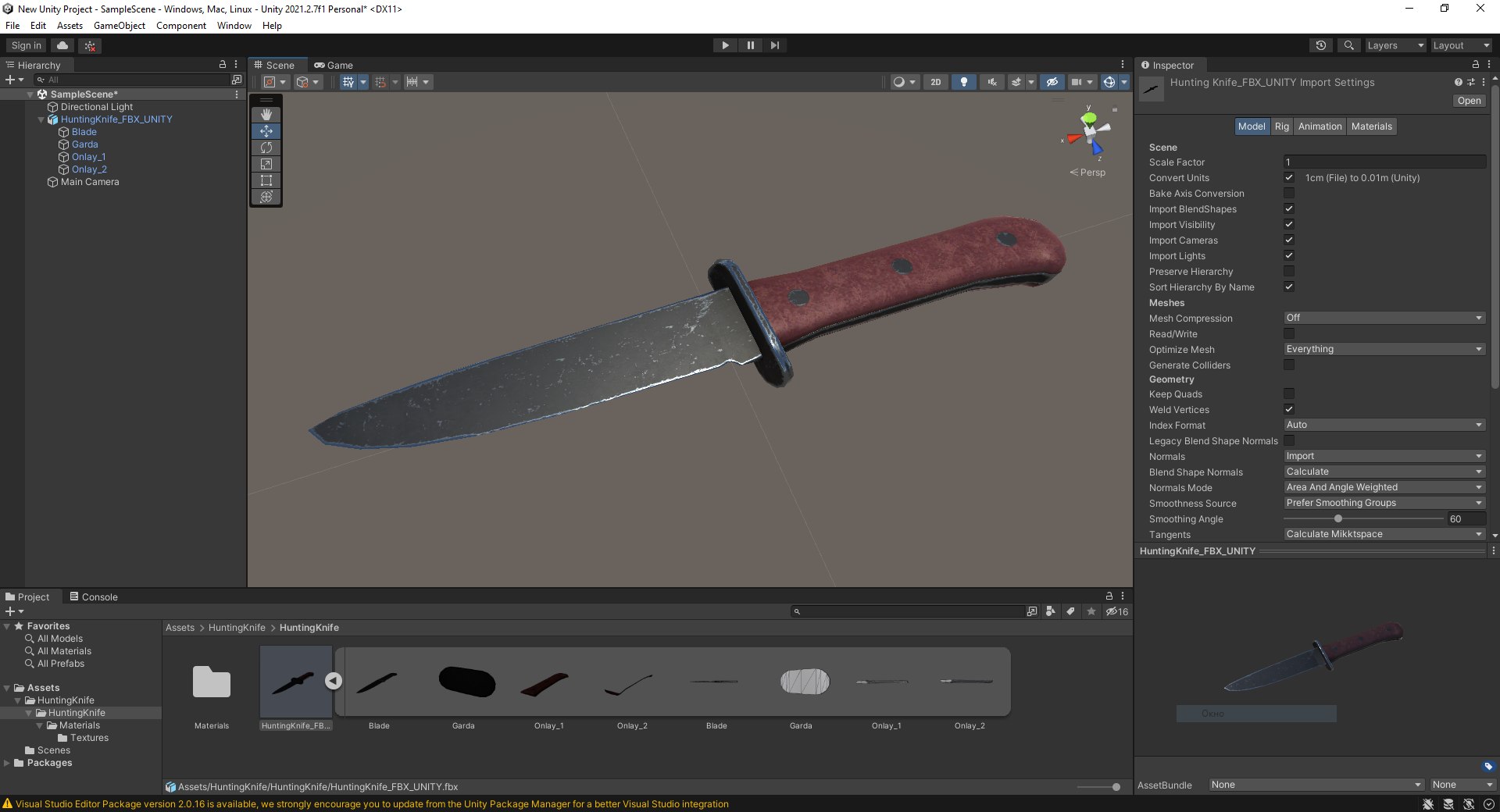Uncheck Weld Vertices checkbox
The width and height of the screenshot is (1500, 812).
pos(1289,409)
